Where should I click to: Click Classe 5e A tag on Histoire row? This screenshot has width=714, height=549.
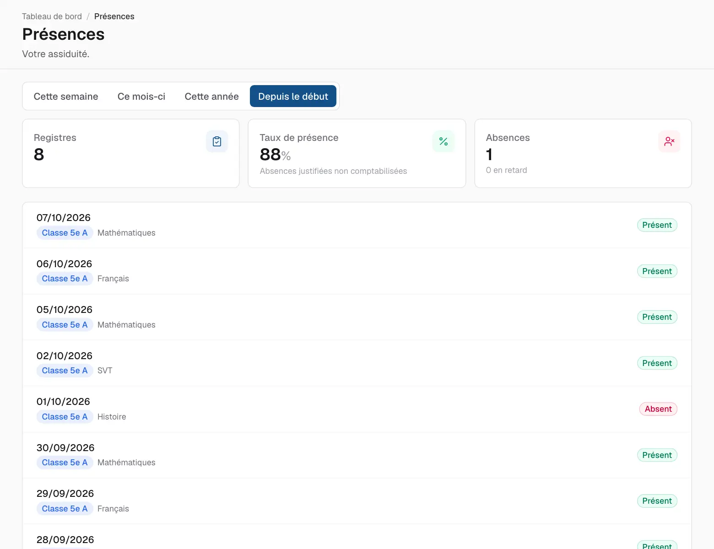tap(65, 417)
